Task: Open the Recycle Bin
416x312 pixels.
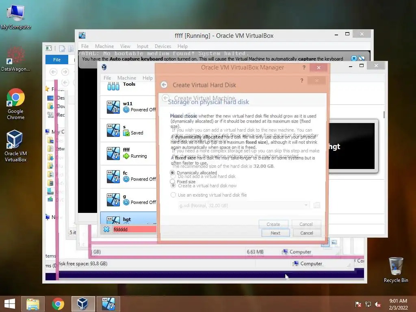Action: tap(396, 270)
